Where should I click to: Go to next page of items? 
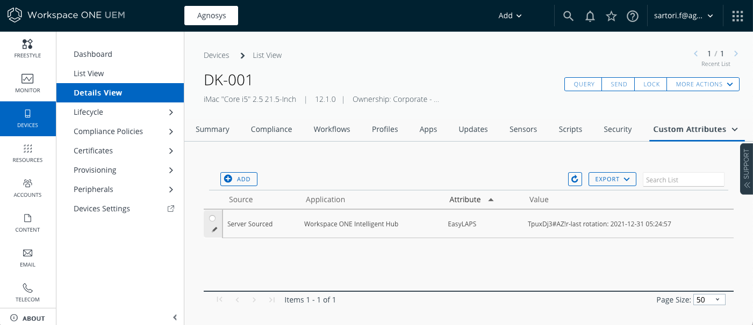(254, 300)
